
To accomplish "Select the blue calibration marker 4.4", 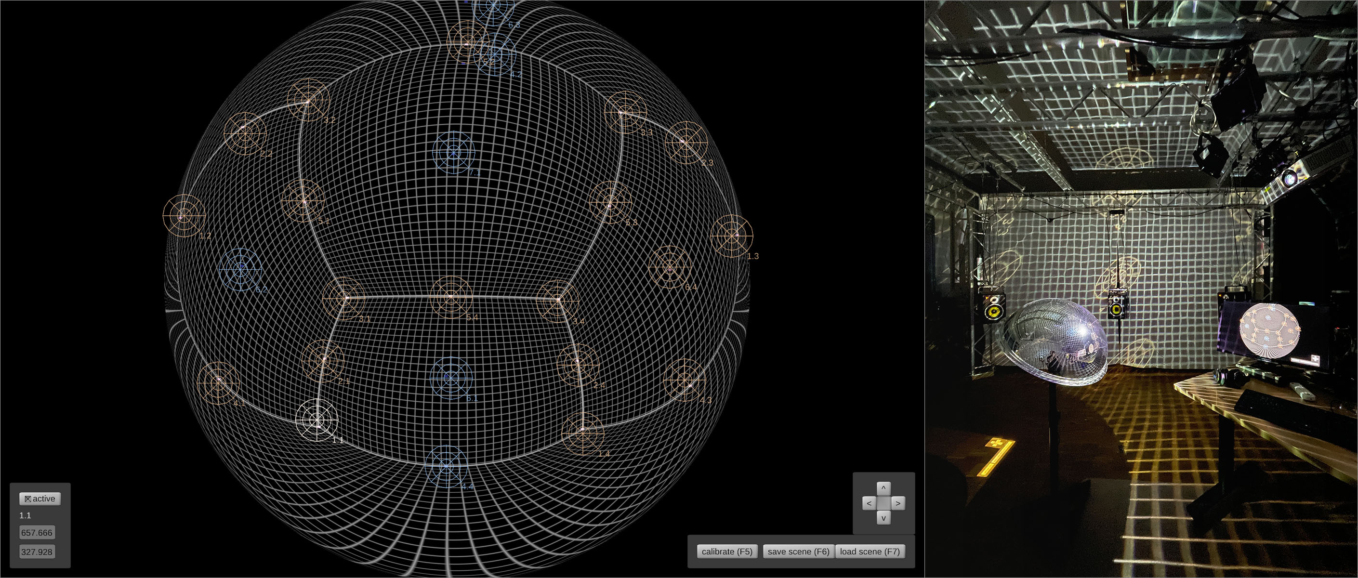I will pos(446,466).
